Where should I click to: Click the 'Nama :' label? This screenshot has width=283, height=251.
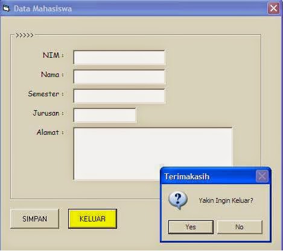point(52,75)
